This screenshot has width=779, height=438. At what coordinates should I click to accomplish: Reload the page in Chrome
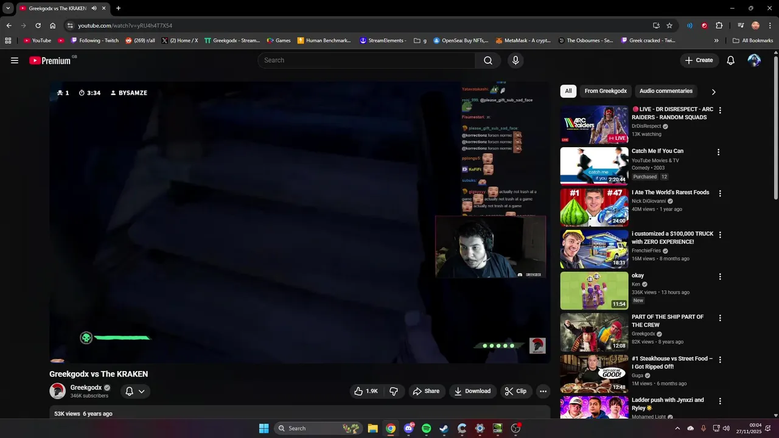(38, 26)
